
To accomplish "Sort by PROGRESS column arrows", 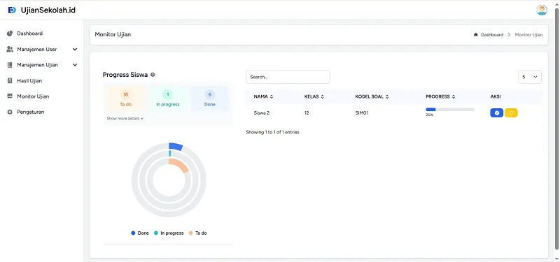I will [453, 96].
